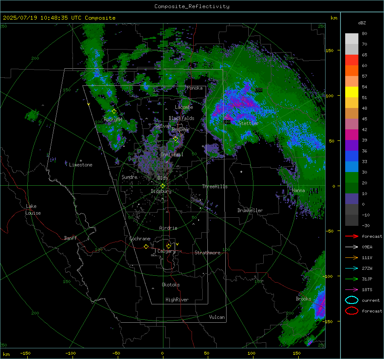Viewport: 384px width, 359px height.
Task: Click the green 20 dBZ color swatch
Action: pos(352,178)
